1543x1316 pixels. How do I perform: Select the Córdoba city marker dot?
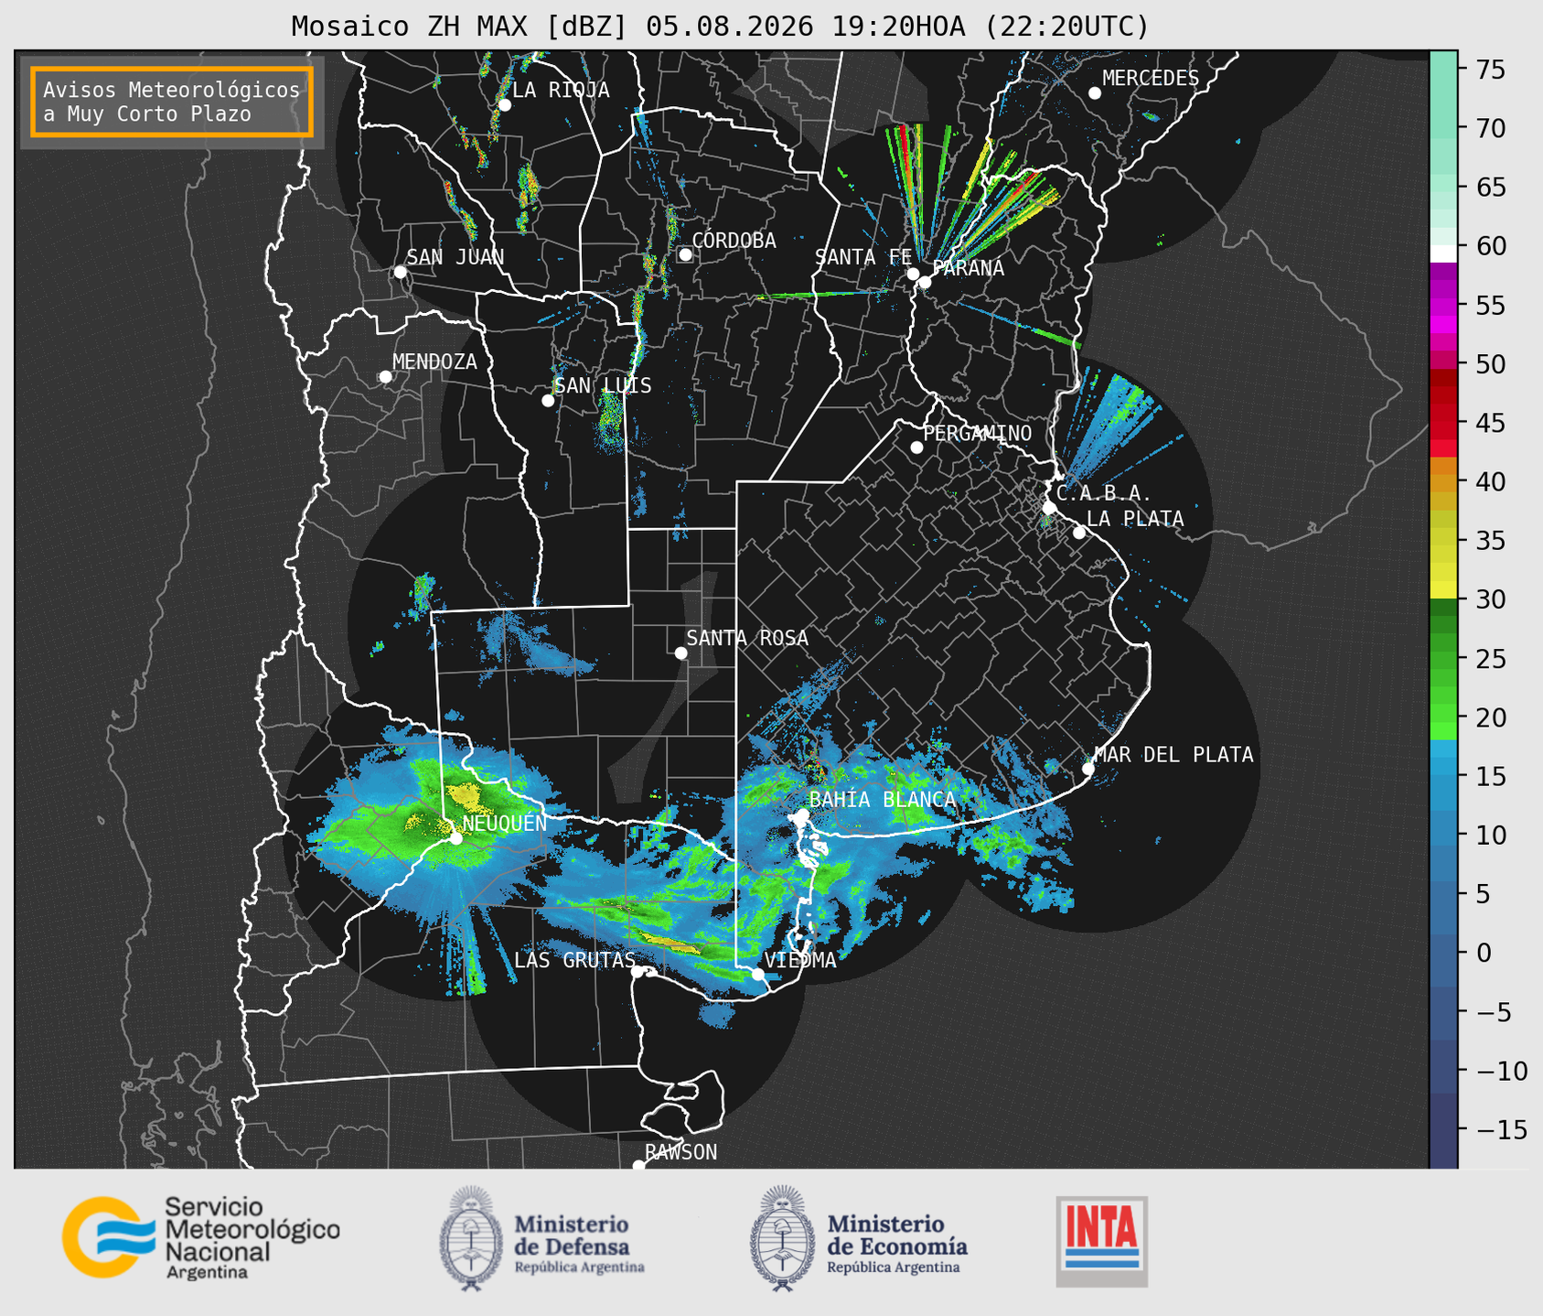pyautogui.click(x=685, y=254)
